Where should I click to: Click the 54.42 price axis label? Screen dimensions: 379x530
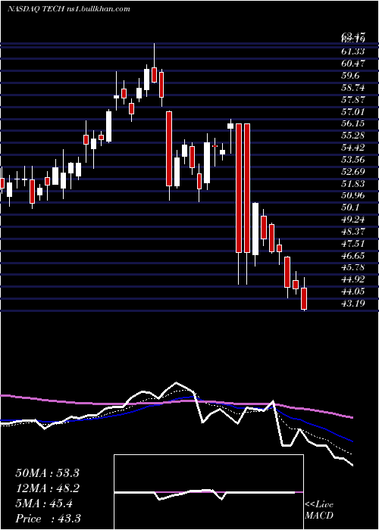pyautogui.click(x=353, y=148)
